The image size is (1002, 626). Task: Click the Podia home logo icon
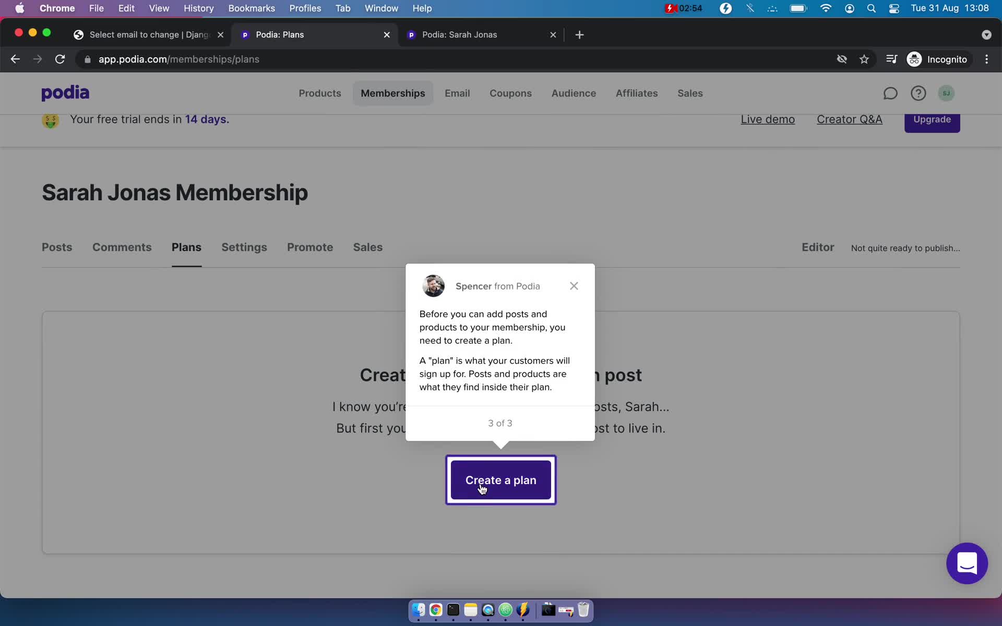[x=65, y=93]
